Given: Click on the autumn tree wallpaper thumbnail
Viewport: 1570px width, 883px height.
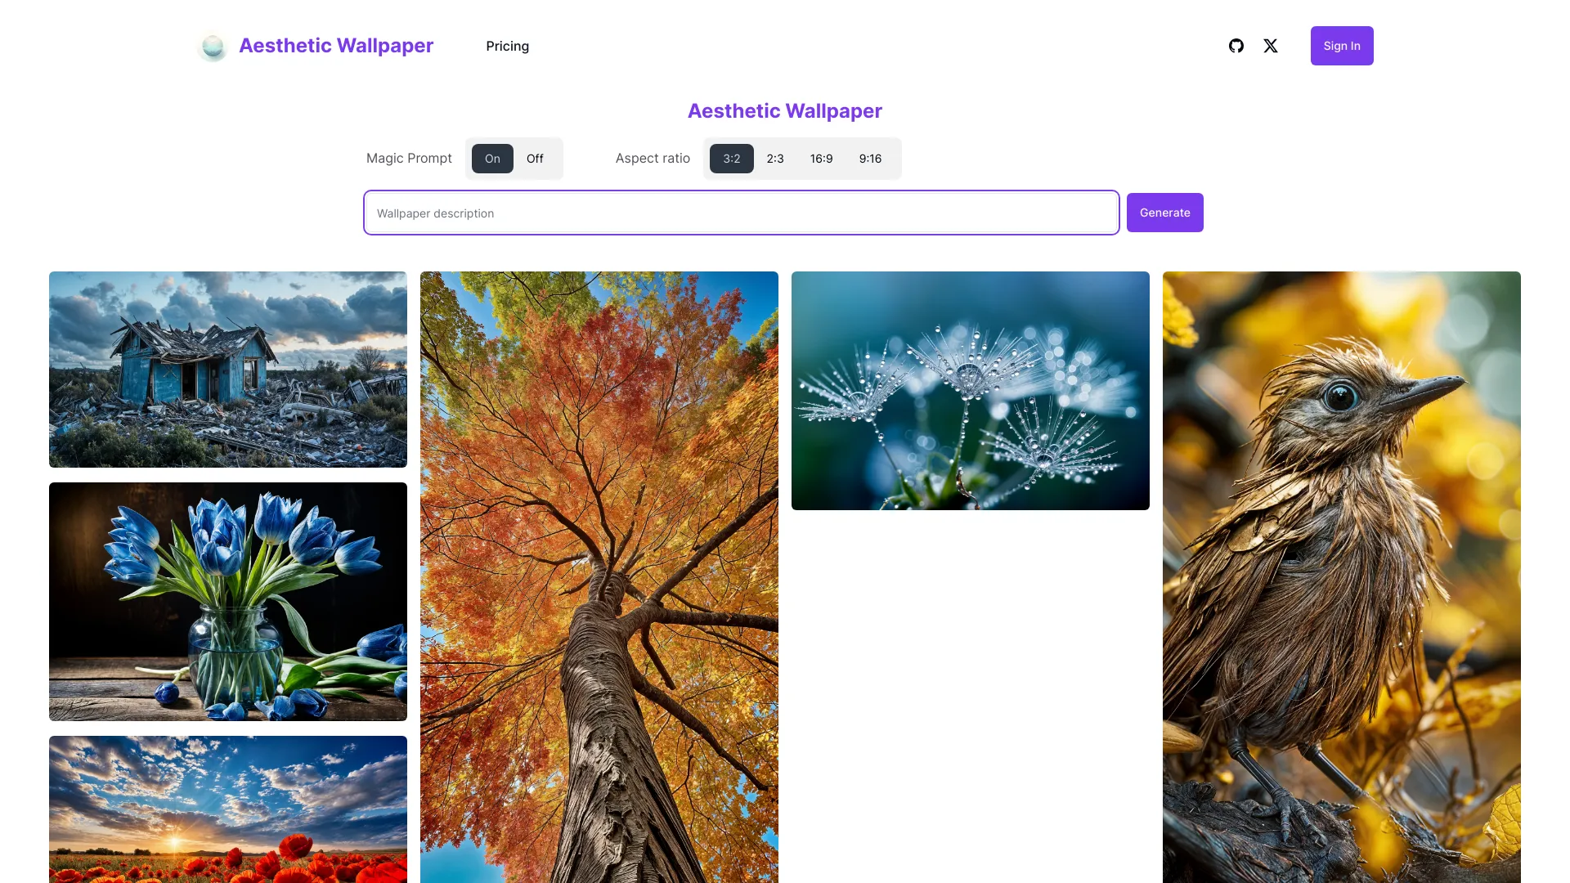Looking at the screenshot, I should [x=599, y=576].
